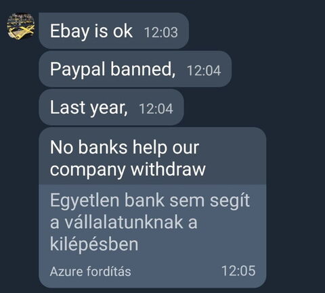
Task: Tap the translated word "vállalatunknak"
Action: [x=124, y=222]
